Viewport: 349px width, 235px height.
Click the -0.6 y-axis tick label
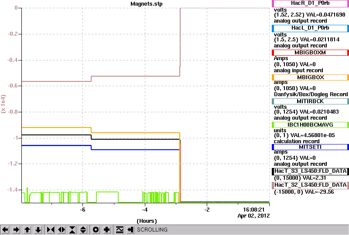coord(13,86)
